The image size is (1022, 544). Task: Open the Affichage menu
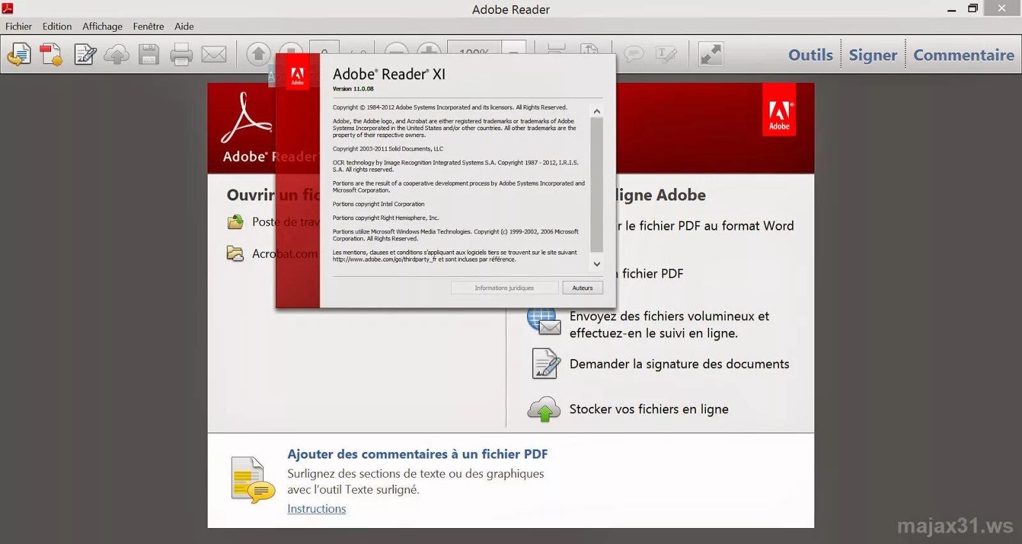(102, 26)
